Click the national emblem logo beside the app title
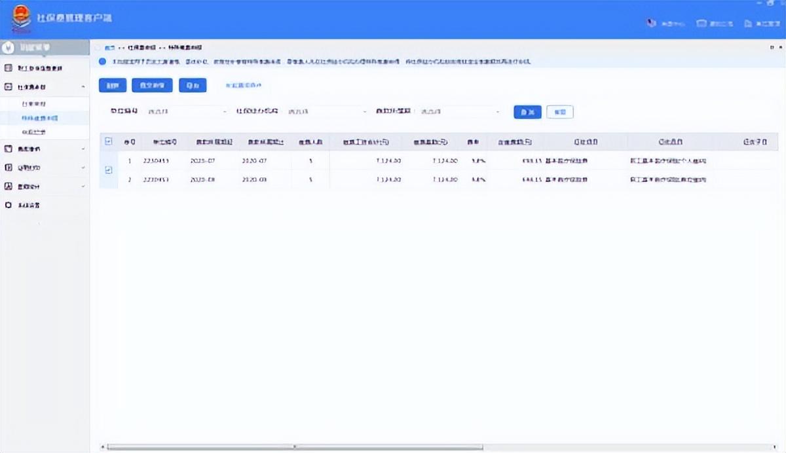786x453 pixels. [22, 20]
